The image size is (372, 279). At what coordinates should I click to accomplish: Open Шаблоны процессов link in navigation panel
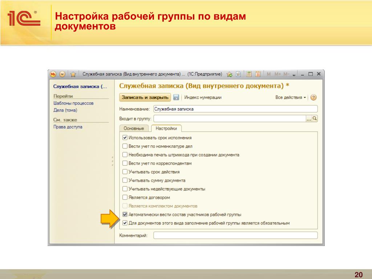(x=73, y=103)
